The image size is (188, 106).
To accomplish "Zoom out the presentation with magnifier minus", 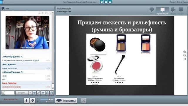I will click(x=185, y=55).
